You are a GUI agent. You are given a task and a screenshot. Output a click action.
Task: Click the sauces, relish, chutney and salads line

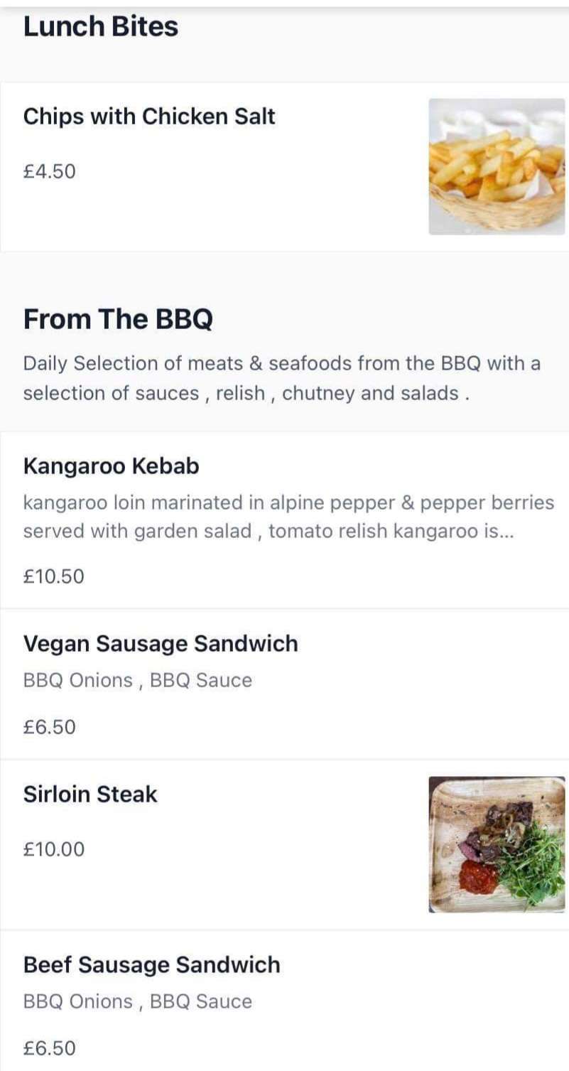tap(246, 393)
